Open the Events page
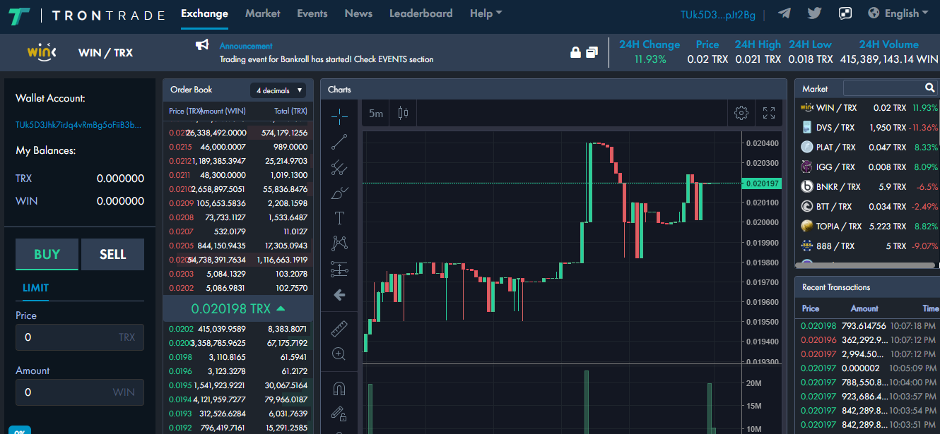940x434 pixels. (312, 13)
